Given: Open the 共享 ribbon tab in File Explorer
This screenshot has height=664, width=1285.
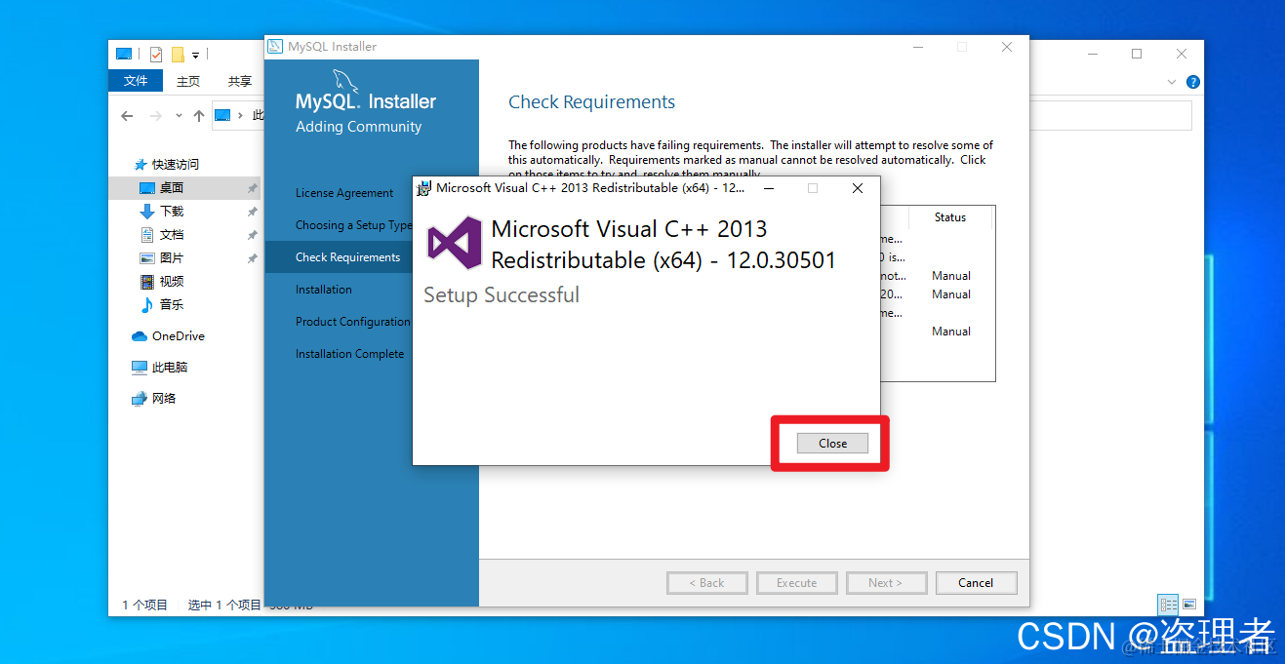Looking at the screenshot, I should [x=239, y=82].
